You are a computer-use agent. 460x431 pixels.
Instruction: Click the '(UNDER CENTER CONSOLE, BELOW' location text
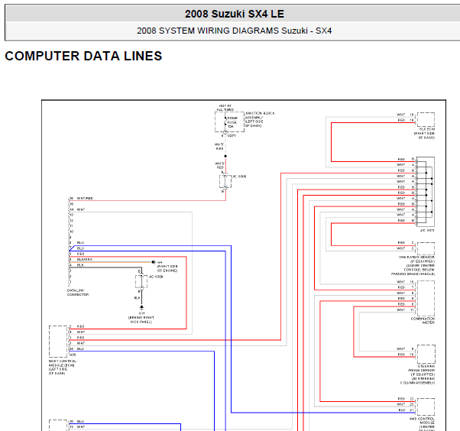tap(420, 267)
